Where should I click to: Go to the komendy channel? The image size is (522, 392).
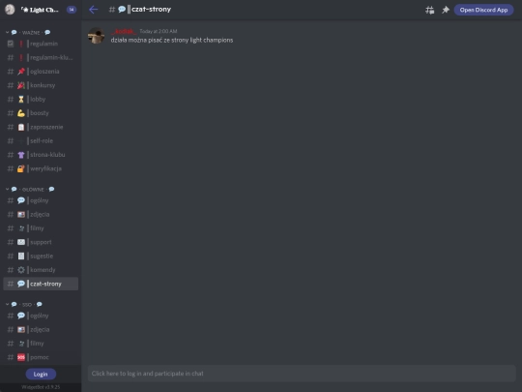[x=41, y=270]
